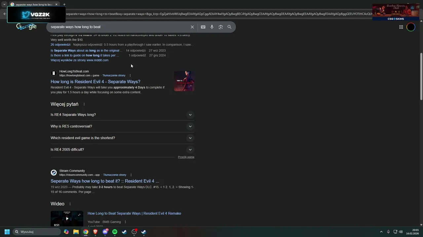Click "Więcej wyników ze strony www.reddit.com"

click(79, 60)
